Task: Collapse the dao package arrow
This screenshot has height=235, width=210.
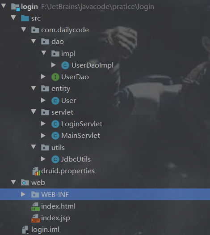Action: click(34, 41)
